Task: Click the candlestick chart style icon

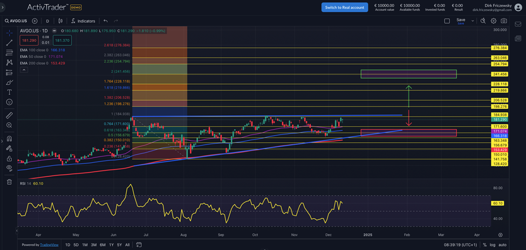Action: [x=60, y=21]
